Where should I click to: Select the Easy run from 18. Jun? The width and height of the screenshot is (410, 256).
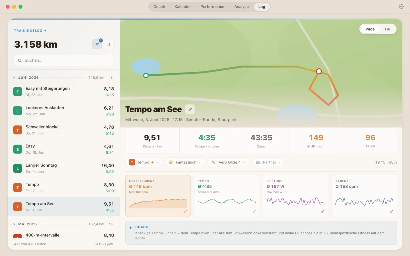coord(64,149)
